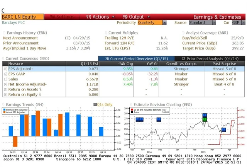The height and width of the screenshot is (167, 247).
Task: Click blue Estimate EPS Adjusted legend swatch
Action: click(x=5, y=110)
